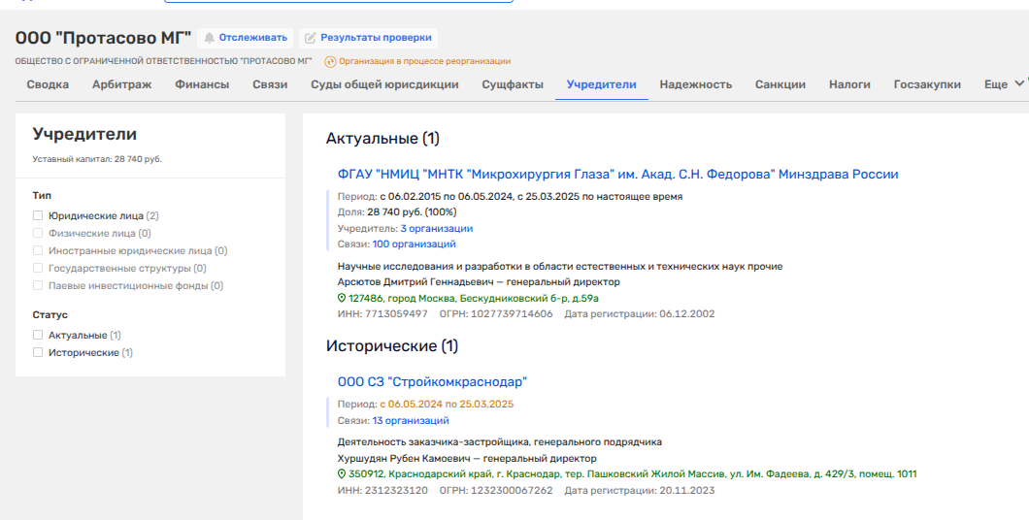Open the 100 организаций connections link
The image size is (1029, 520).
415,244
